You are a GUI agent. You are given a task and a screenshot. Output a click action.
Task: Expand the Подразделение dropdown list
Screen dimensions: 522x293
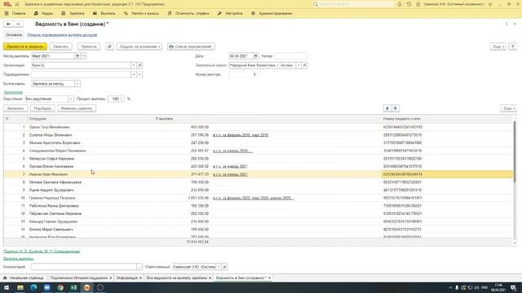[x=134, y=74]
